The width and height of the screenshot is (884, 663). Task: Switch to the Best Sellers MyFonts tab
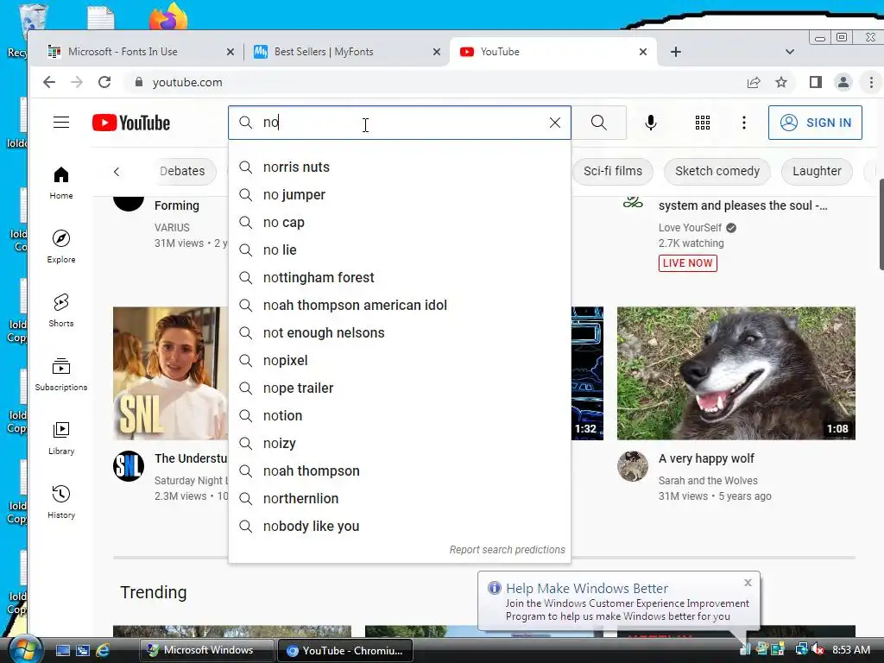coord(346,52)
